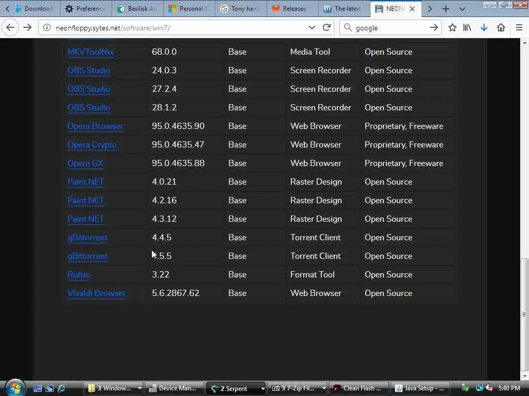Open Clean Flash taskbar button
The image size is (529, 396).
[x=359, y=388]
